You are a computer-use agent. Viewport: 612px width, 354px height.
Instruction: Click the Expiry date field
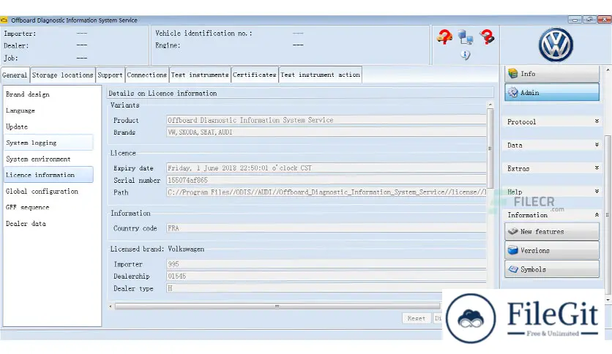click(x=326, y=168)
